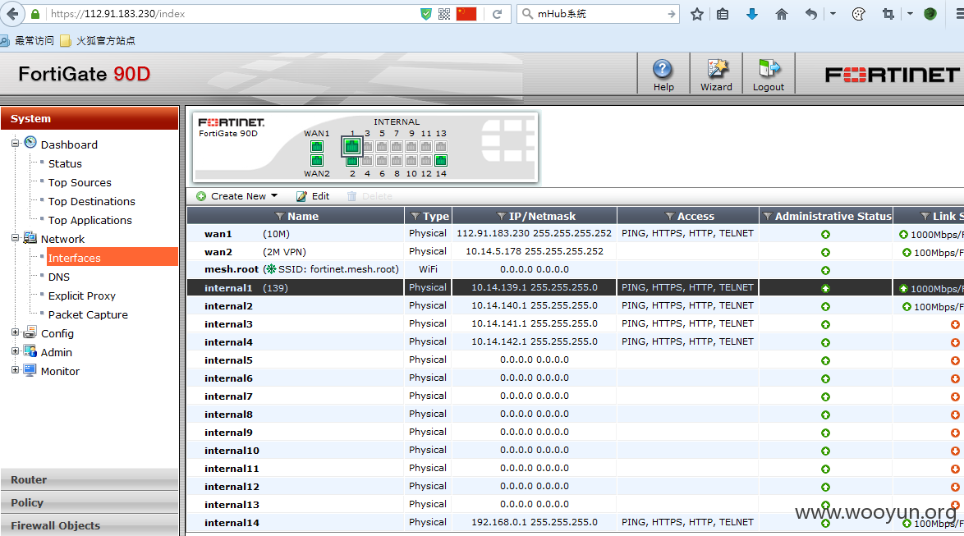Expand the Monitor tree node
Screen dimensions: 964x536
[x=16, y=370]
